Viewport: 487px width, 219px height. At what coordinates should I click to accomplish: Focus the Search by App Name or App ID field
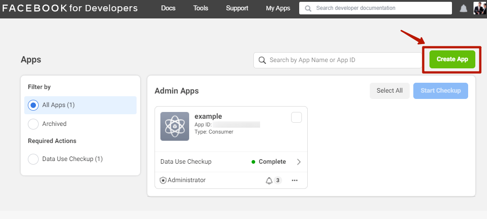pos(337,60)
